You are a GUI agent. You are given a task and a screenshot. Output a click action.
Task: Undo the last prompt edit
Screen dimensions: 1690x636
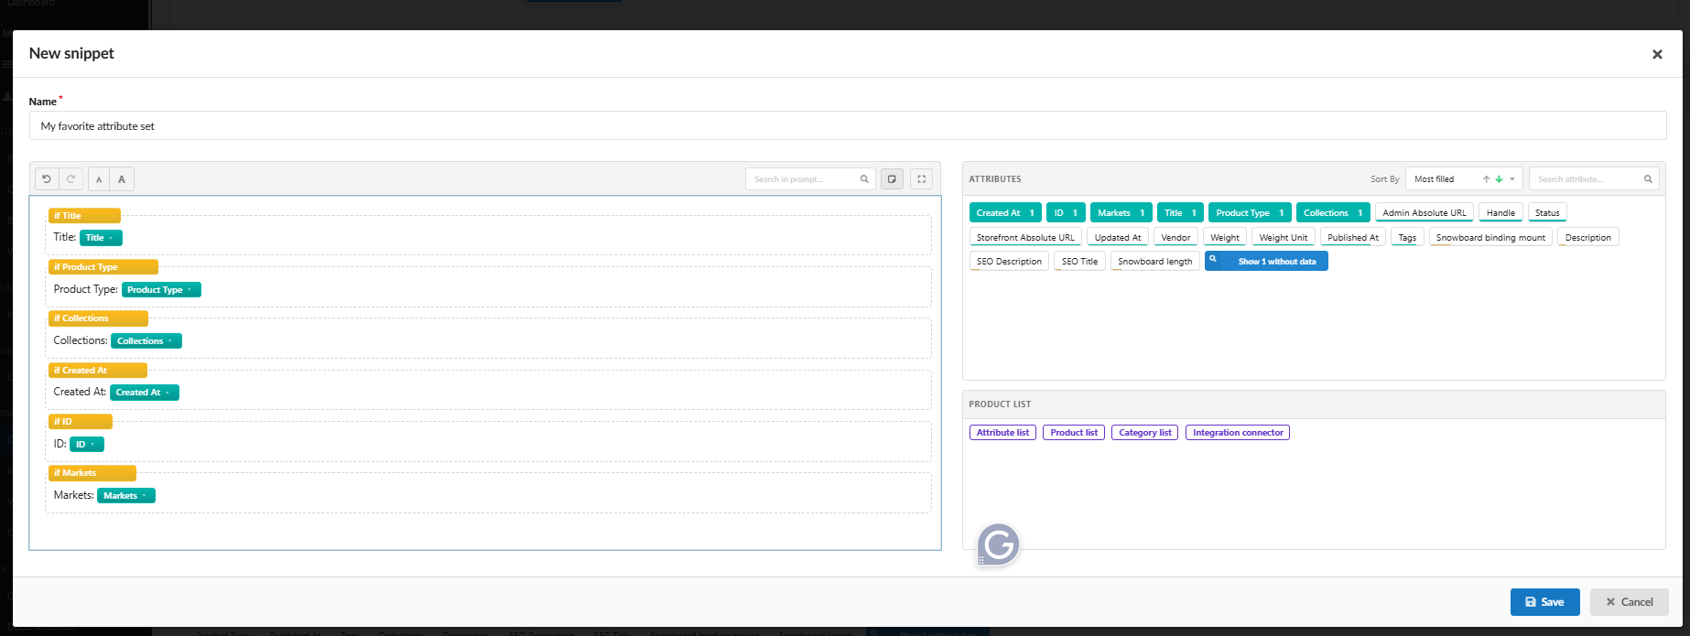click(47, 179)
